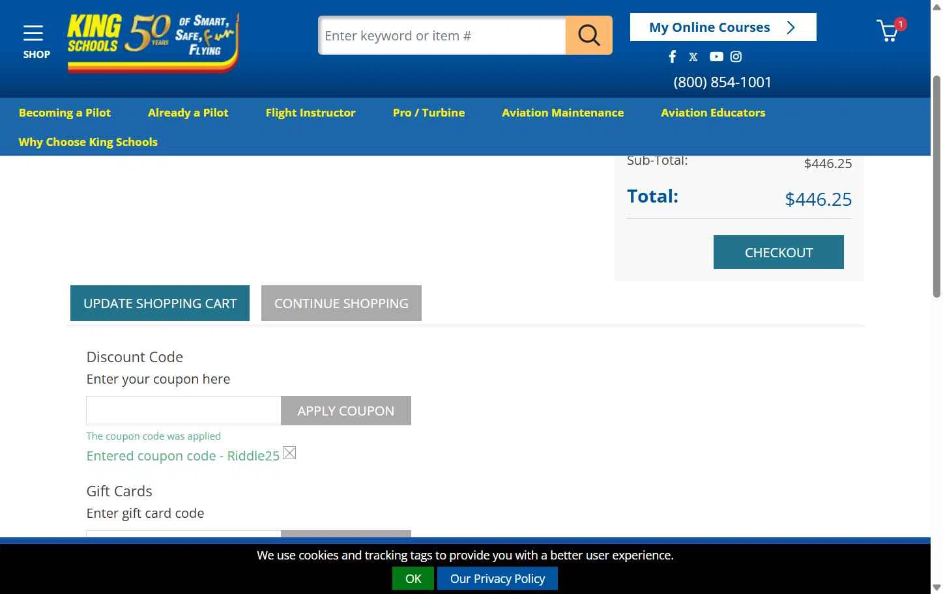Viewport: 943px width, 594px height.
Task: Visit the King Schools Facebook page
Action: pos(673,57)
